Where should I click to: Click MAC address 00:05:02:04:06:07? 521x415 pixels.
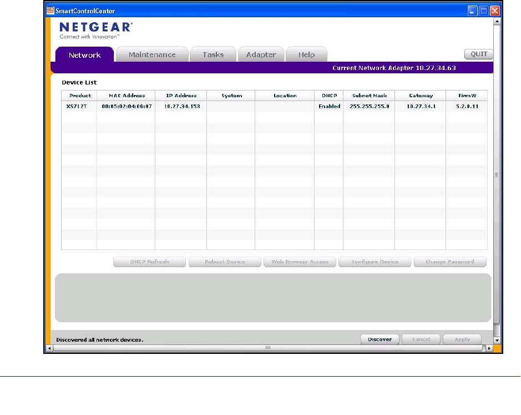click(x=127, y=107)
